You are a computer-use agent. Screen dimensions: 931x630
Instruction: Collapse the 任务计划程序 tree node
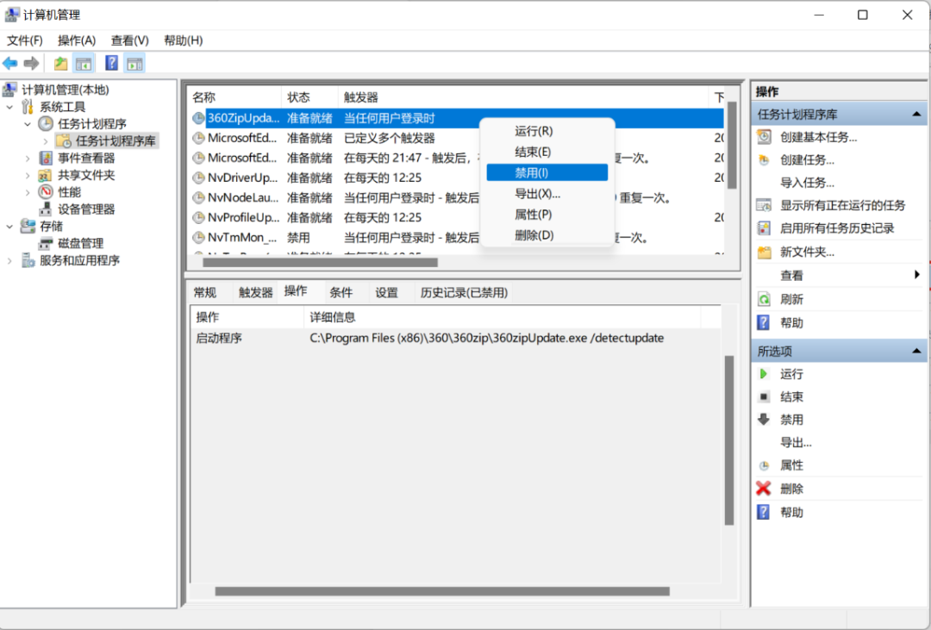click(x=28, y=124)
